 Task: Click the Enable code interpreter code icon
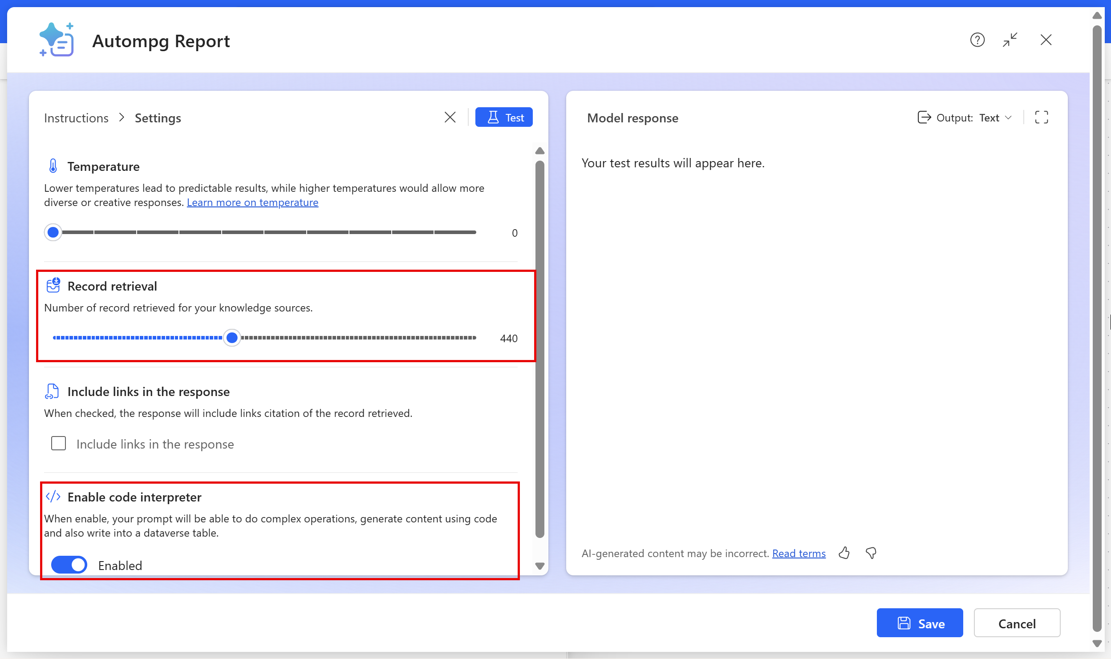(x=53, y=497)
